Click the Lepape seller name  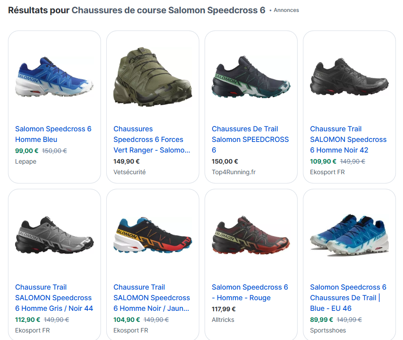26,161
